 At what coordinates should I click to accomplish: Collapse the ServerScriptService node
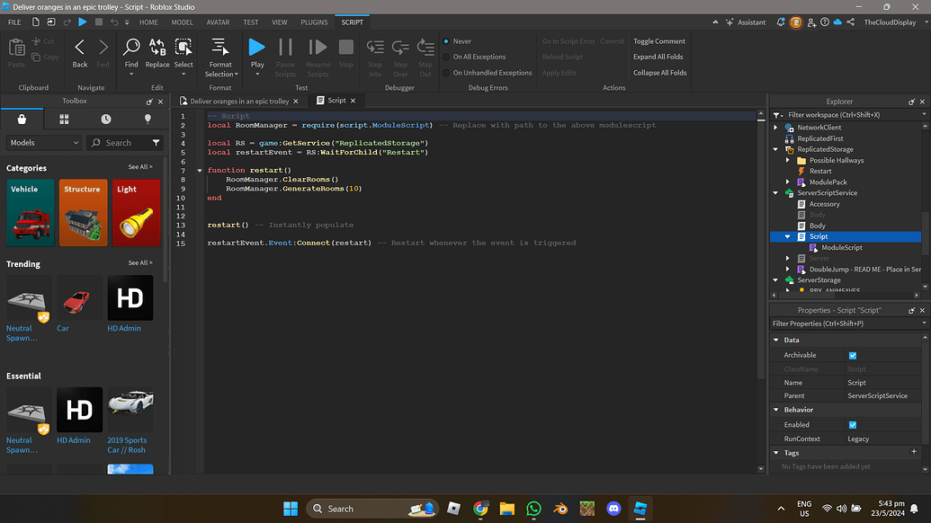click(776, 192)
